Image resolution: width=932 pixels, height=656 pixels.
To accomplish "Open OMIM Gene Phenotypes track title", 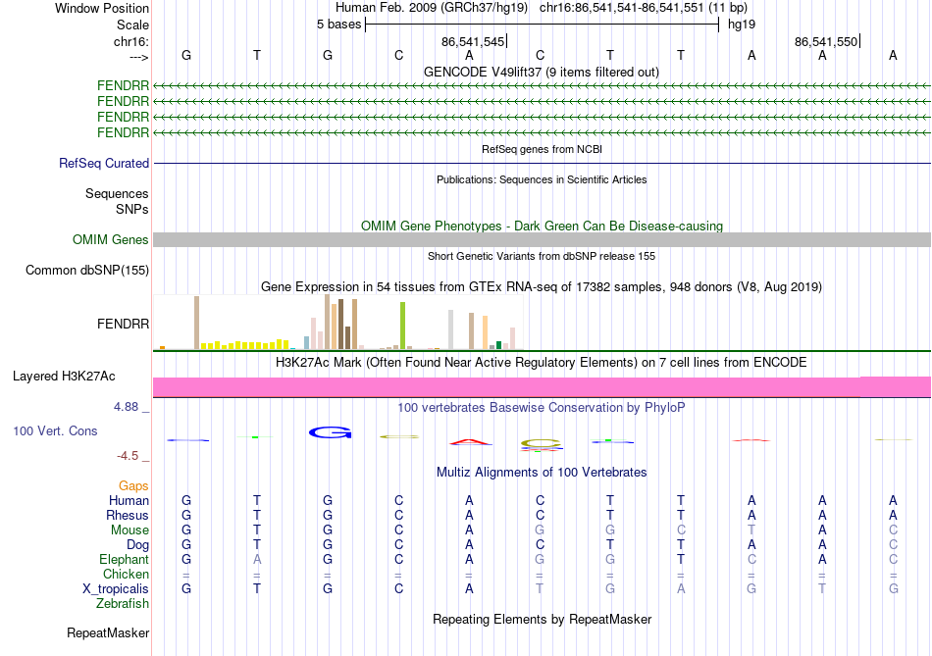I will (x=542, y=226).
